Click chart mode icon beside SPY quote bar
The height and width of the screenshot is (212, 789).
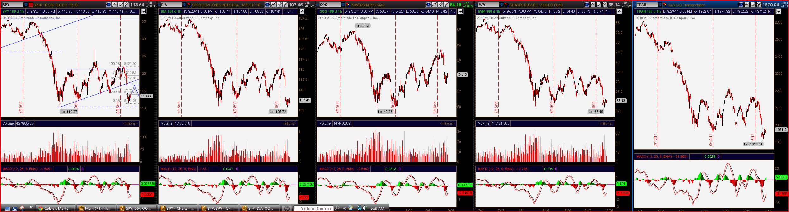point(143,11)
